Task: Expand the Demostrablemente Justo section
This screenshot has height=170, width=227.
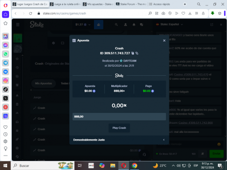Action: 119,140
